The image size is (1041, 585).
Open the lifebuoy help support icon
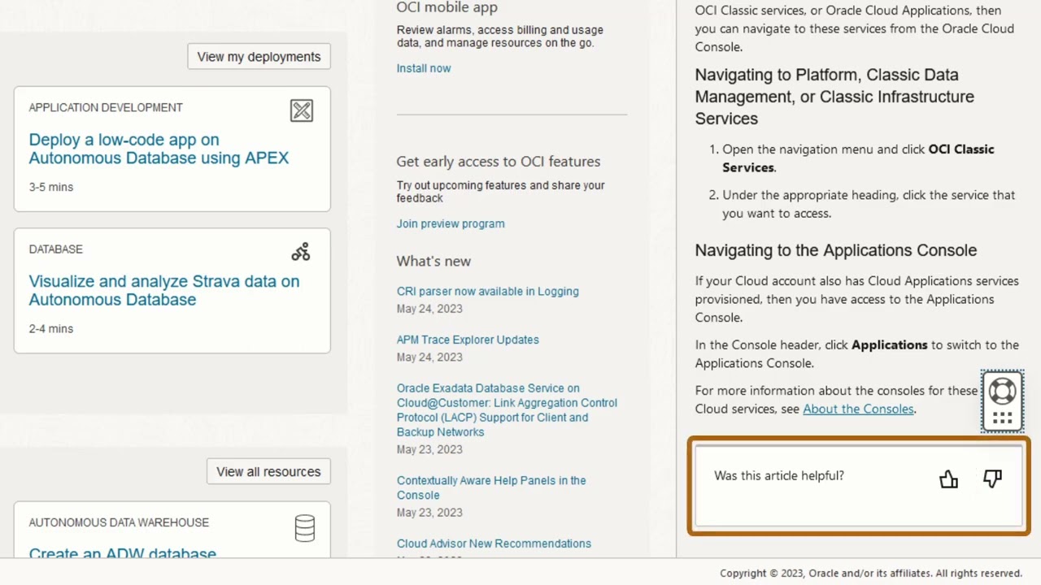click(1002, 391)
